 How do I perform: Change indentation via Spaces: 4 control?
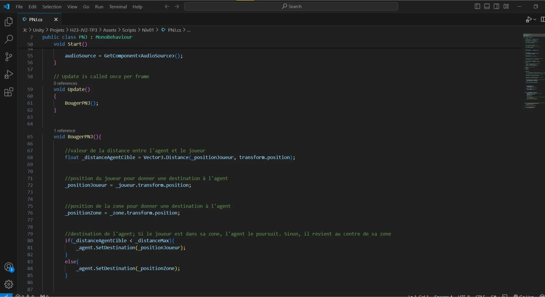point(443,296)
